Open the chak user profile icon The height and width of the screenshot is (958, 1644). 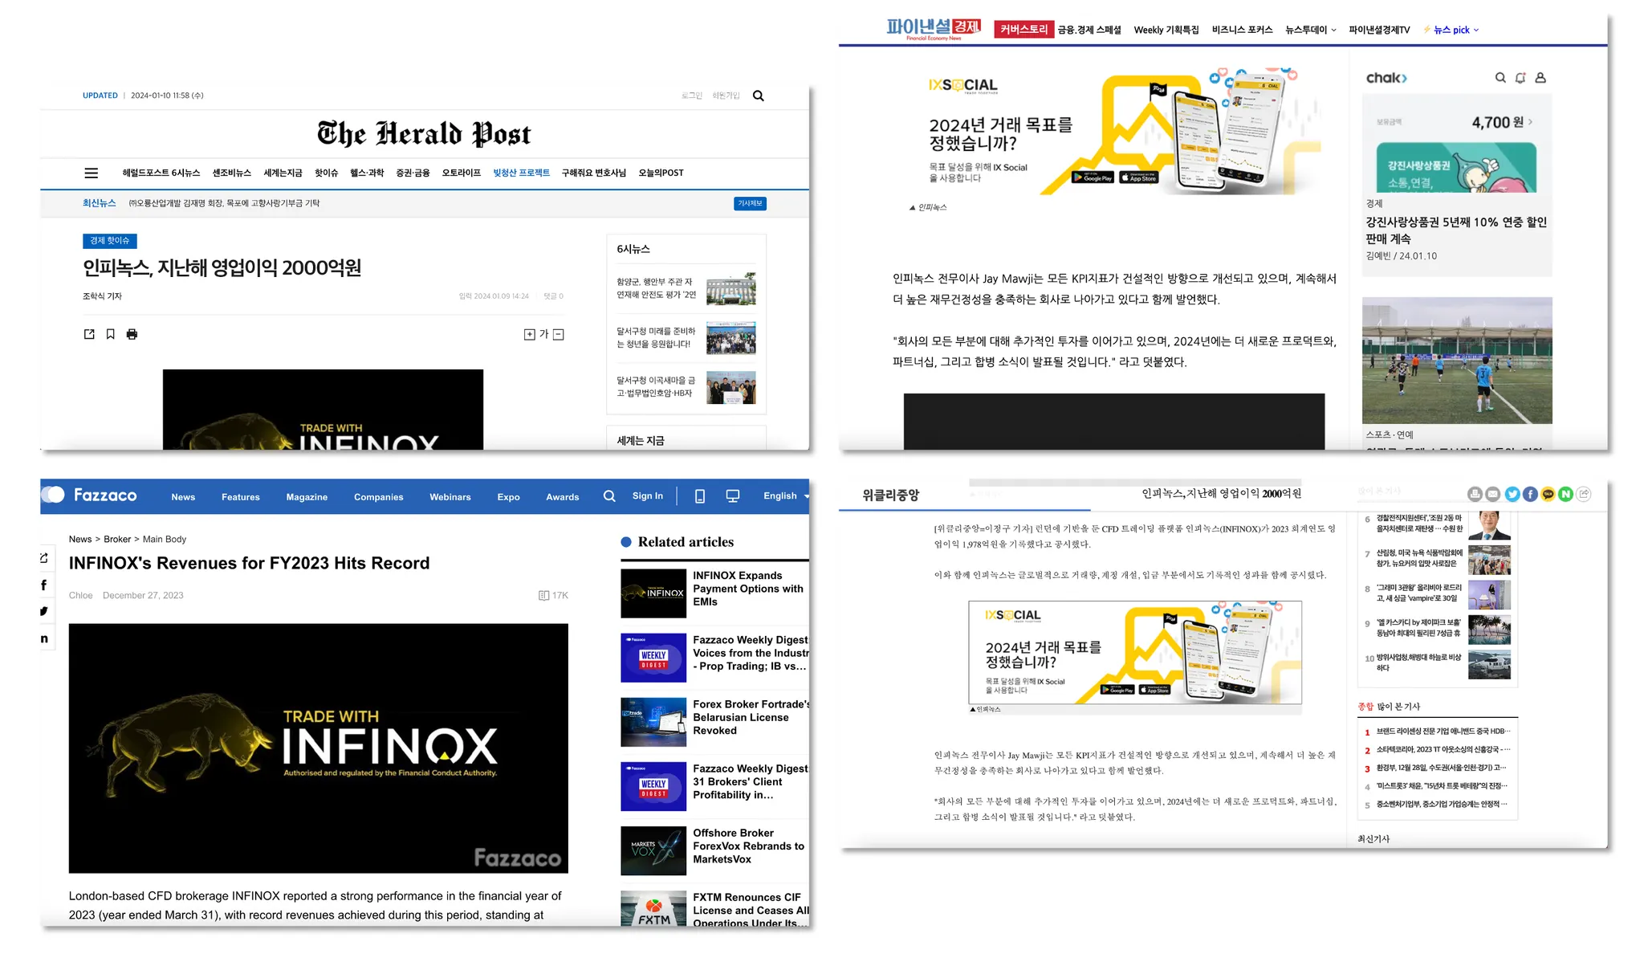click(x=1540, y=78)
